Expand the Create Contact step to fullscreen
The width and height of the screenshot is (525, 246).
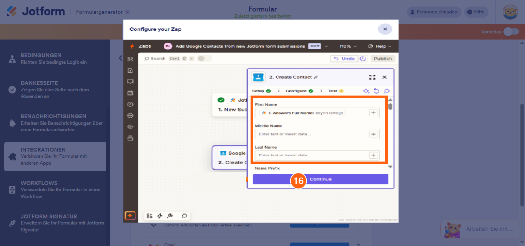tap(372, 77)
